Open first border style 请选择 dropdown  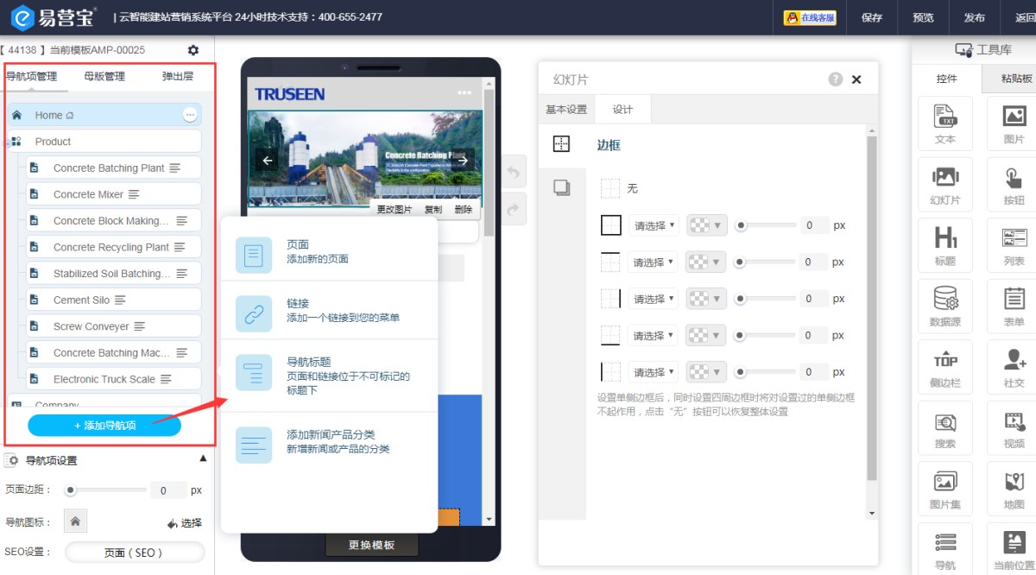(x=654, y=225)
